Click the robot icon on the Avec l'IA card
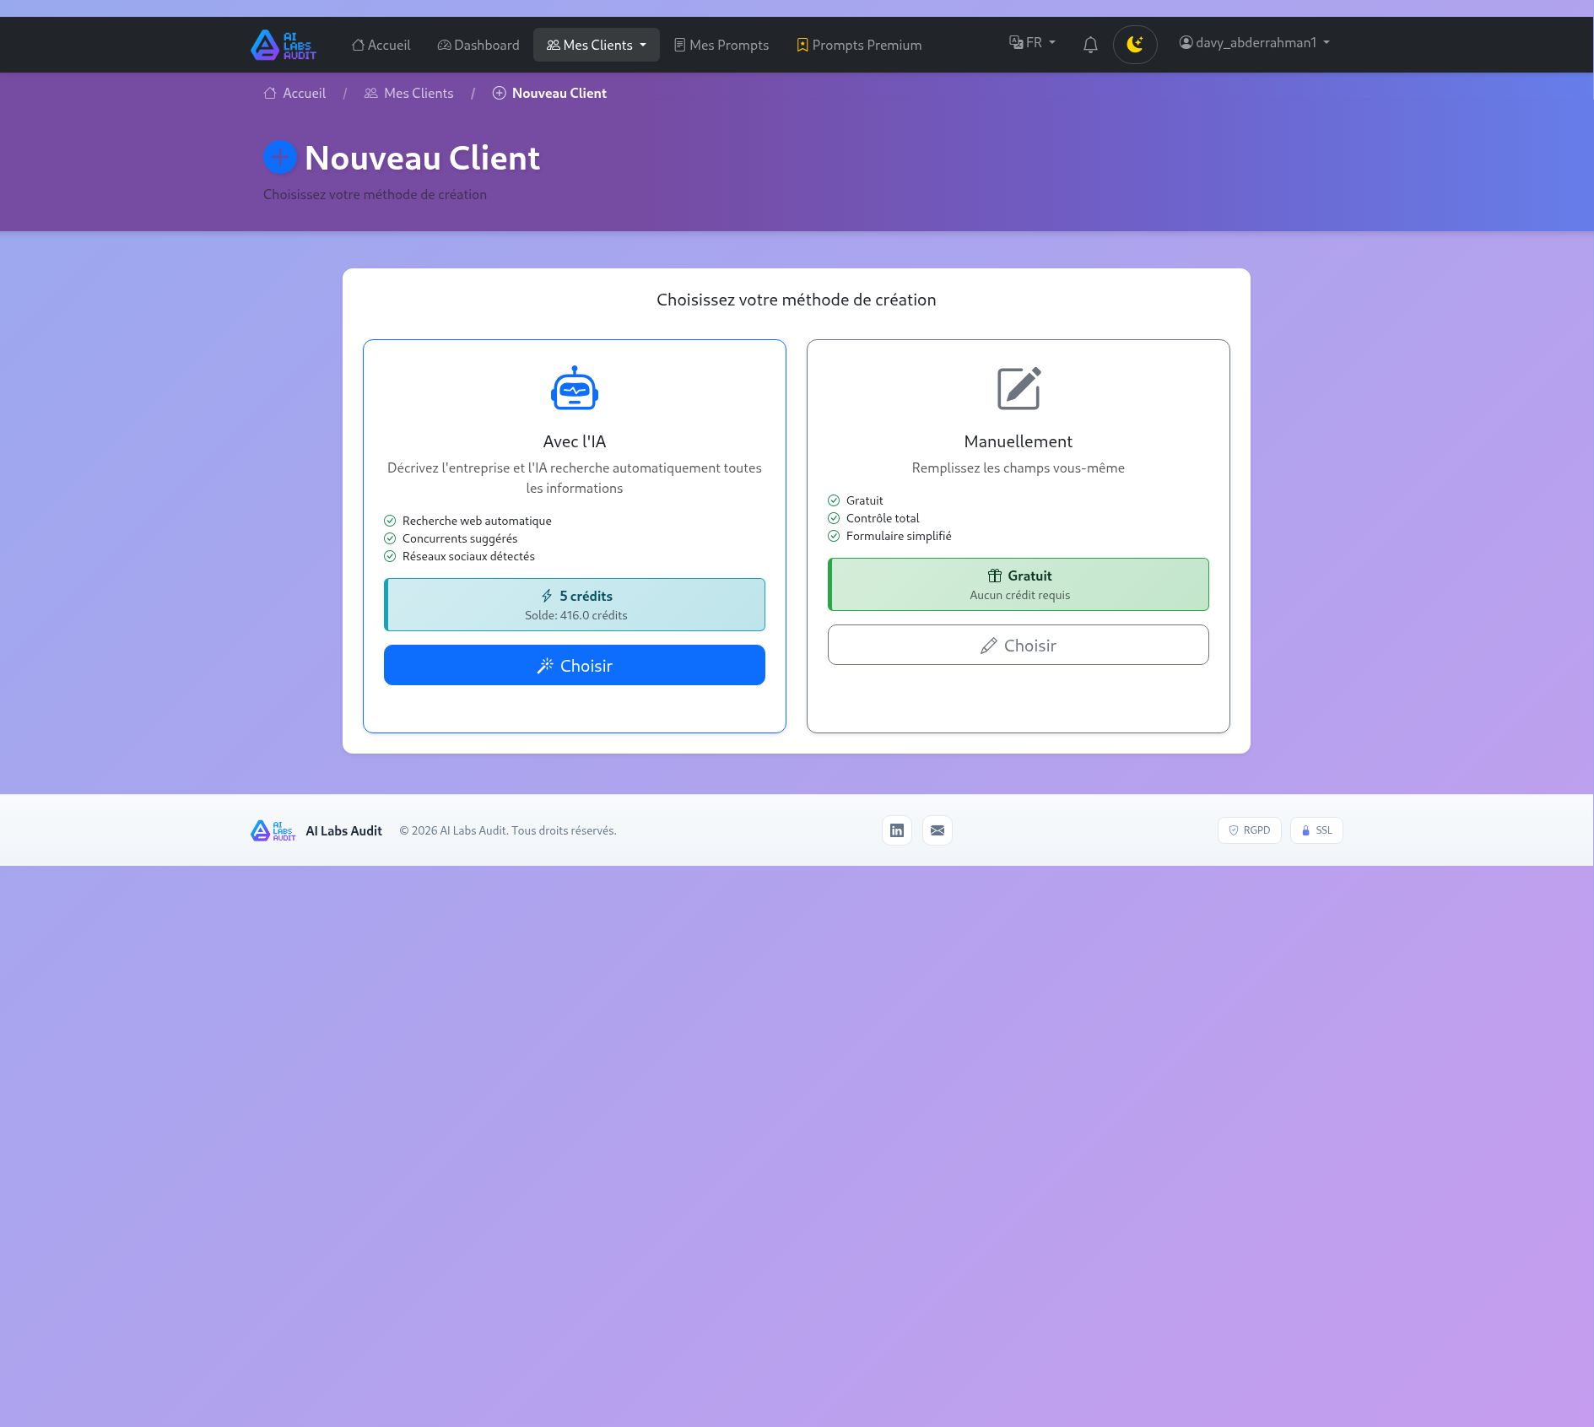 [x=575, y=389]
